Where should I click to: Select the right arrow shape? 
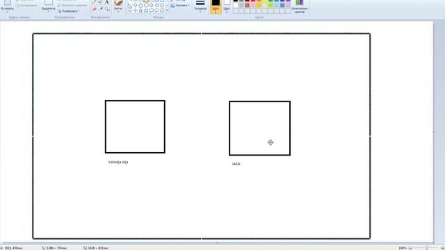pyautogui.click(x=152, y=5)
